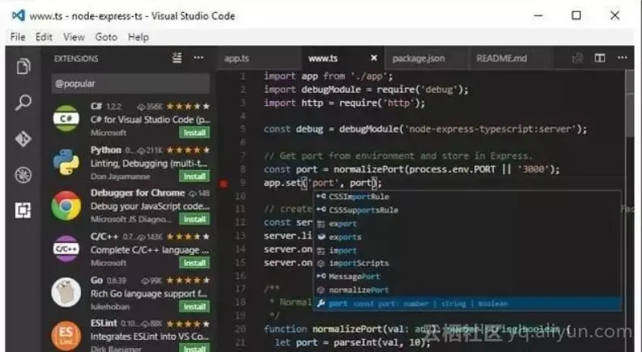Screen dimensions: 642x352
Task: Open more actions menu in Extensions header
Action: tap(198, 57)
